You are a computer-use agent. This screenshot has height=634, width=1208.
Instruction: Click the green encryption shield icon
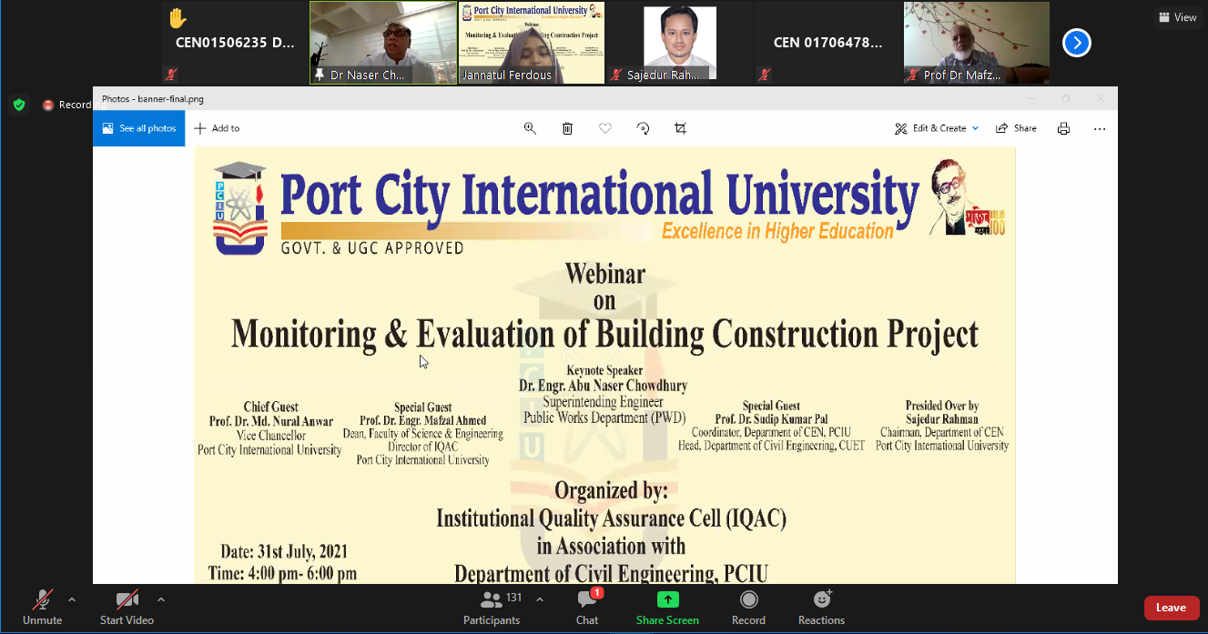click(x=19, y=105)
